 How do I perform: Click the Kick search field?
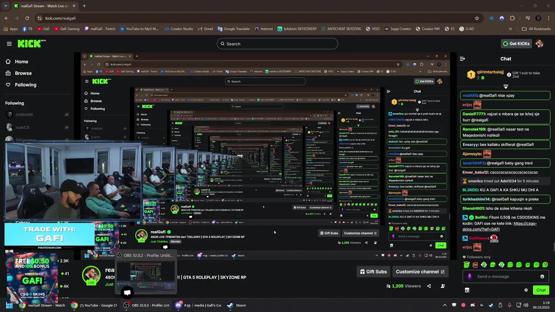click(x=277, y=44)
